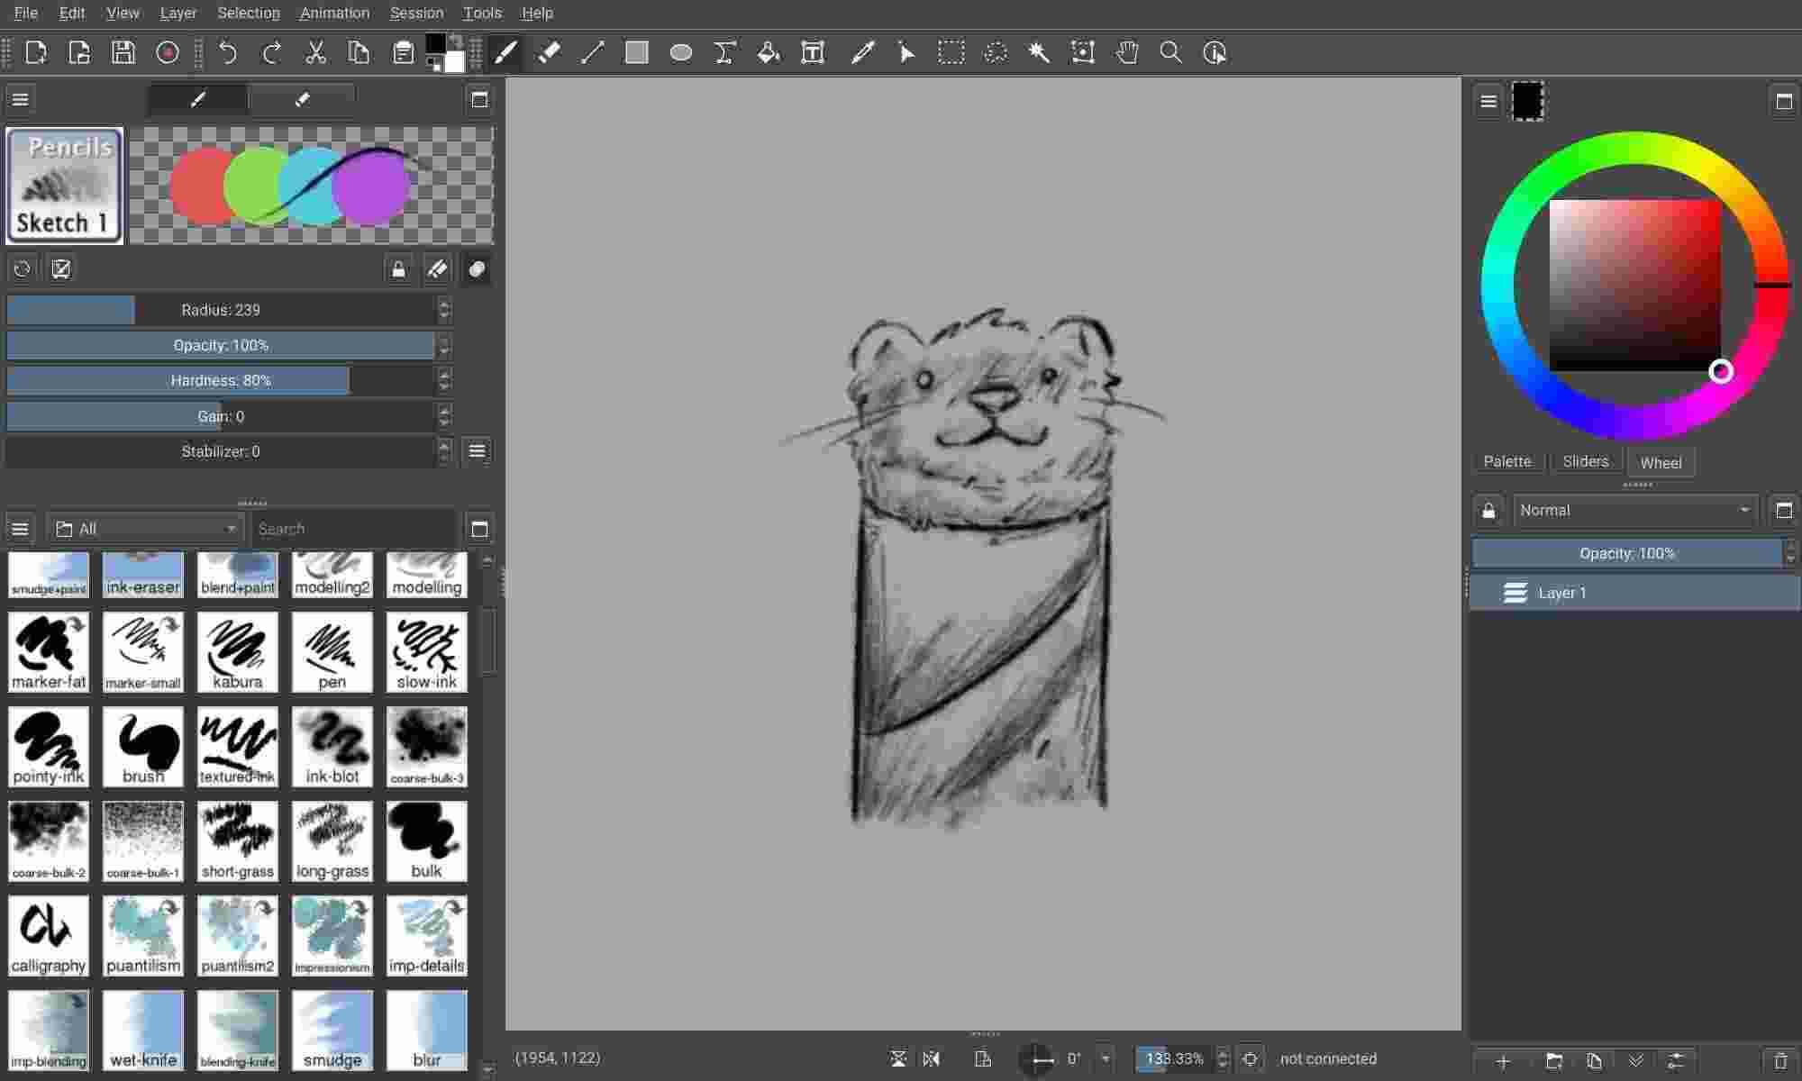1802x1081 pixels.
Task: Select the Pan hand tool
Action: click(1126, 53)
